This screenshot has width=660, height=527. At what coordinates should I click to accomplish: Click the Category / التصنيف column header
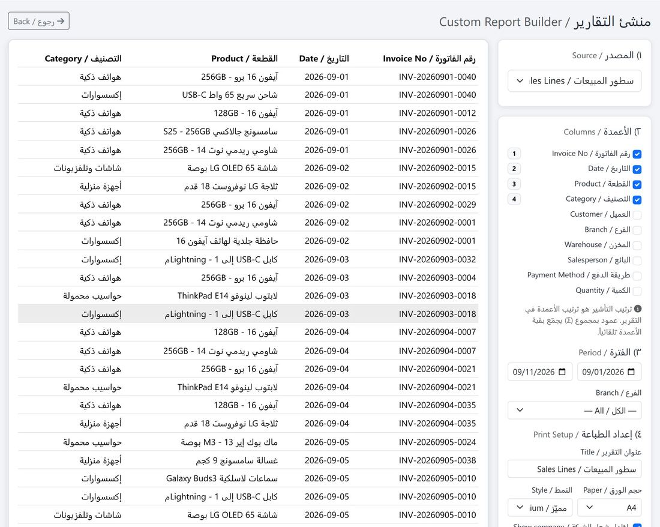pos(83,58)
